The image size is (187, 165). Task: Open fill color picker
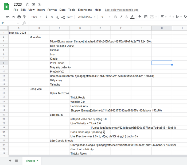coord(140,17)
